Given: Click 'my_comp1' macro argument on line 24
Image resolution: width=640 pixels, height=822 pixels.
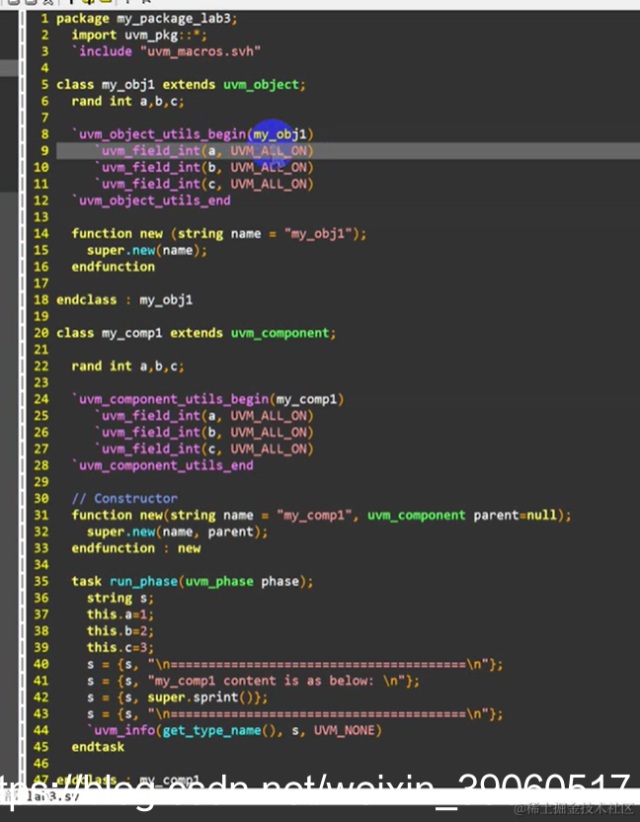Looking at the screenshot, I should click(x=306, y=399).
